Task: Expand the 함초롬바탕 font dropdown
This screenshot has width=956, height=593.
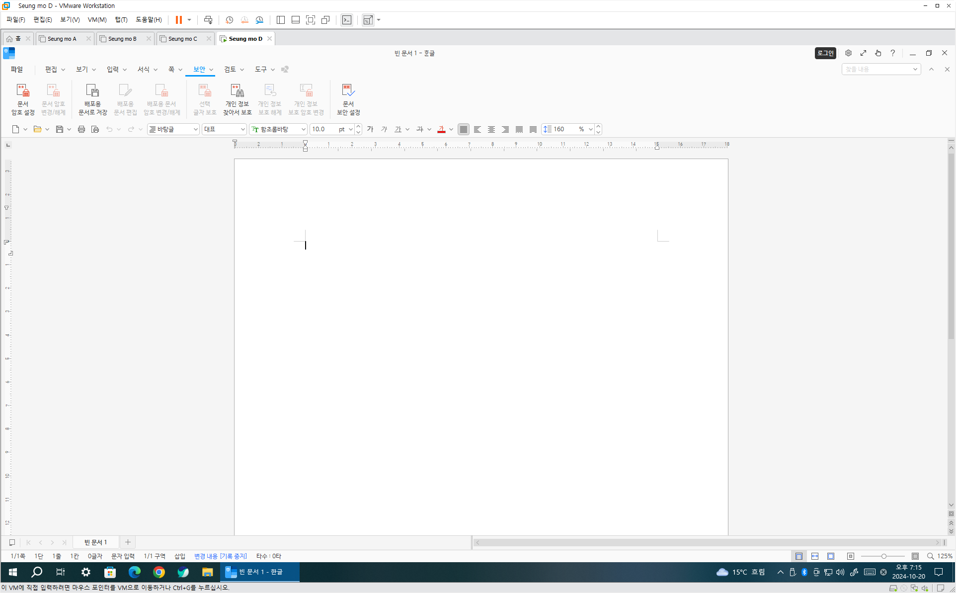Action: (303, 129)
